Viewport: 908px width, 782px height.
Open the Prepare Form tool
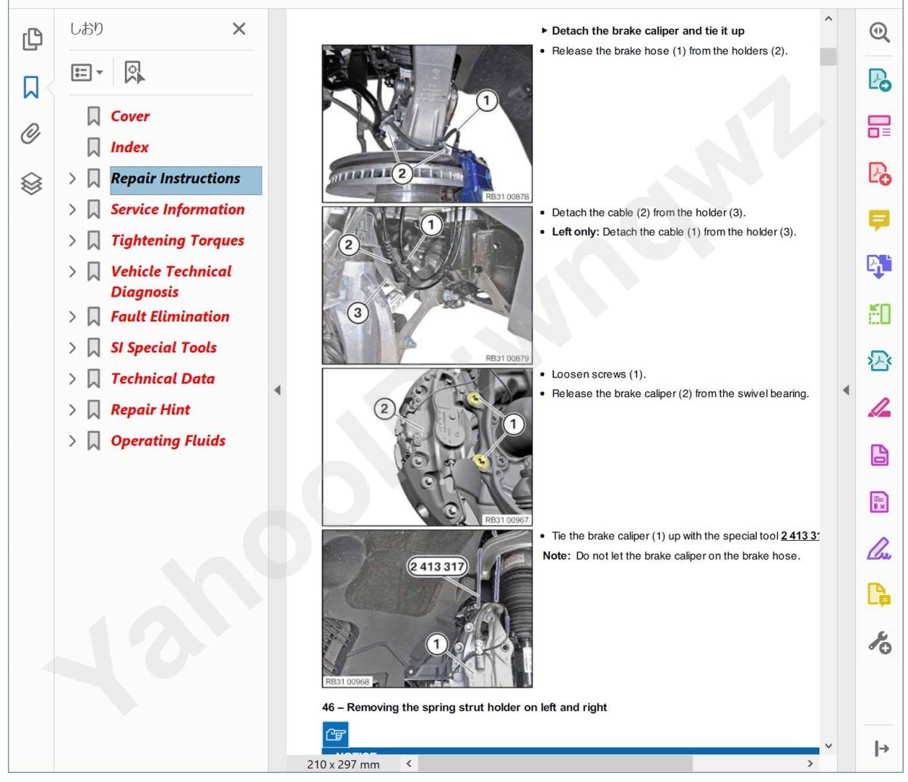point(879,501)
